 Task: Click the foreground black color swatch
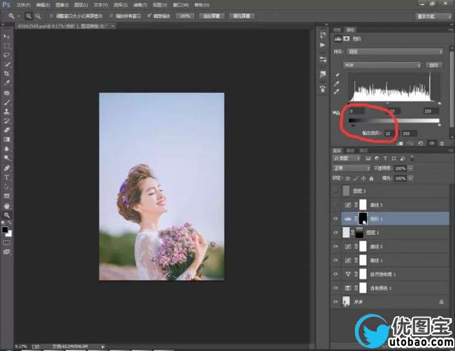5,230
